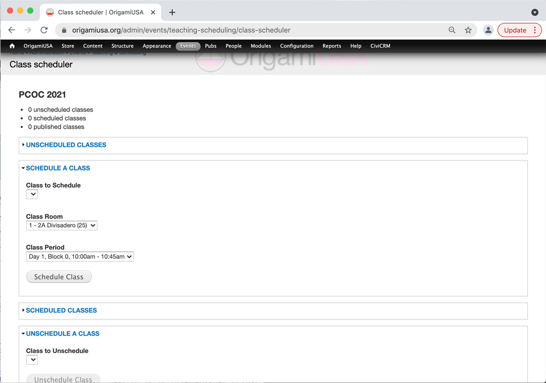Collapse the Unschedule a Class section

[63, 334]
